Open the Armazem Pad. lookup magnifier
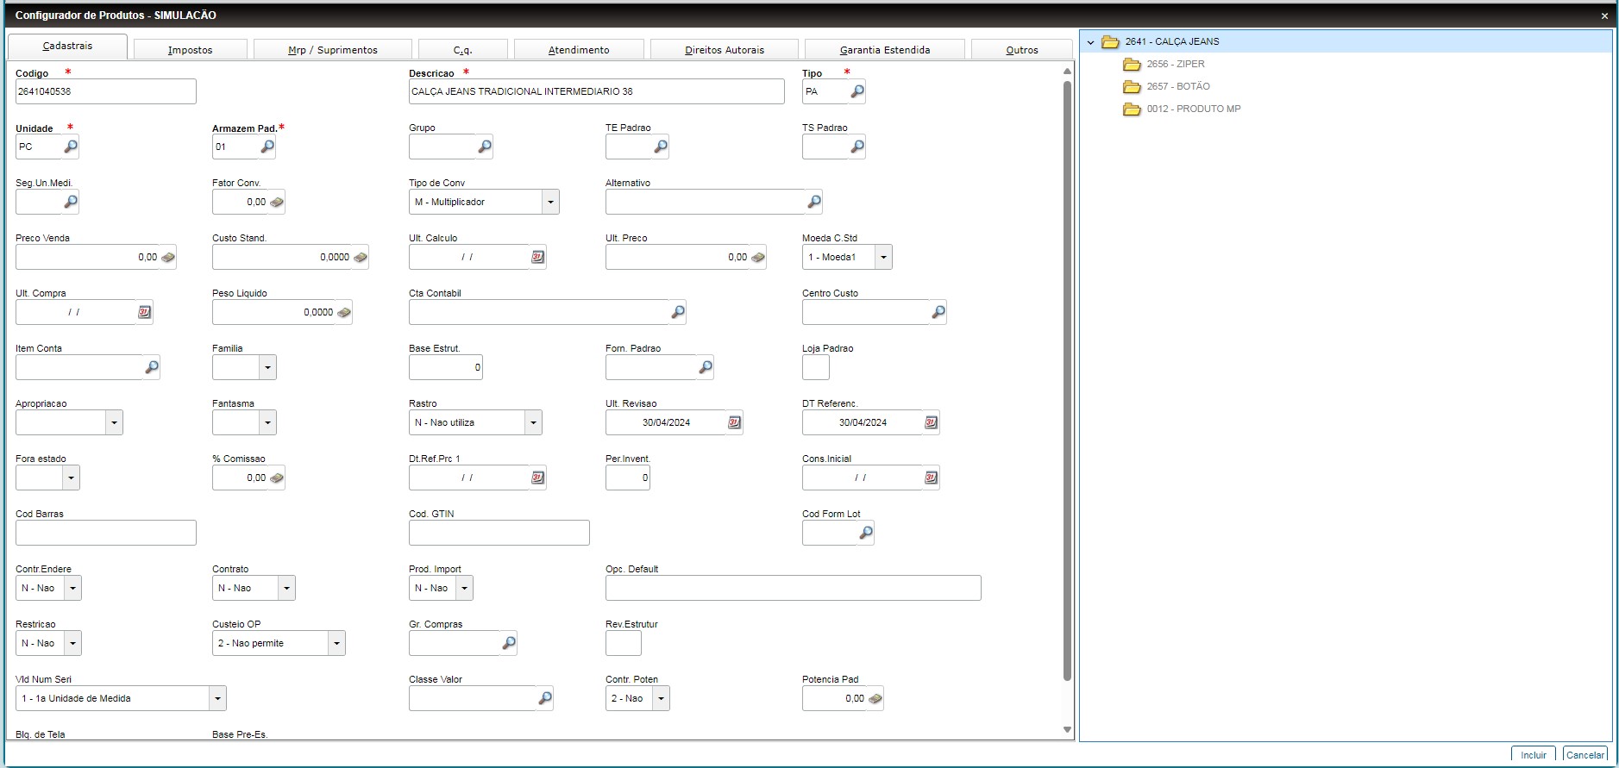 pos(267,147)
